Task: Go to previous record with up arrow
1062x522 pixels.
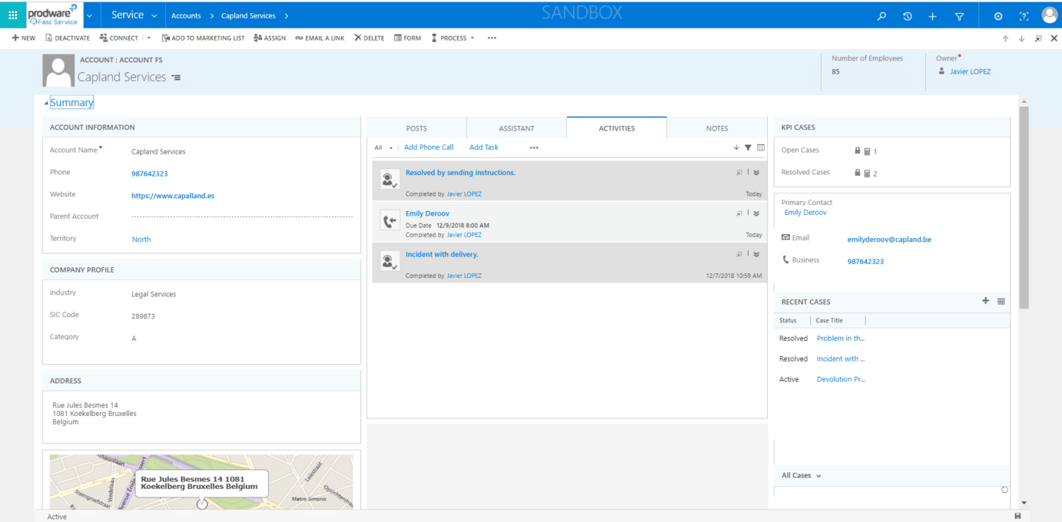Action: [1005, 38]
